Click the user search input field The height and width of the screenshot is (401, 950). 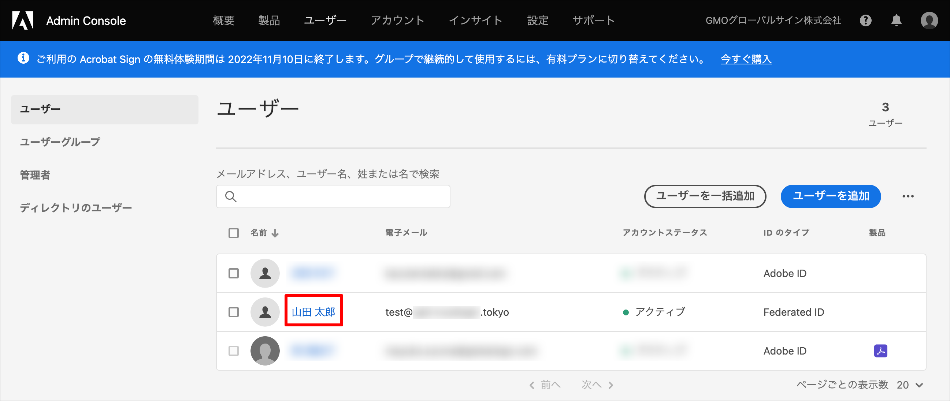click(x=333, y=196)
